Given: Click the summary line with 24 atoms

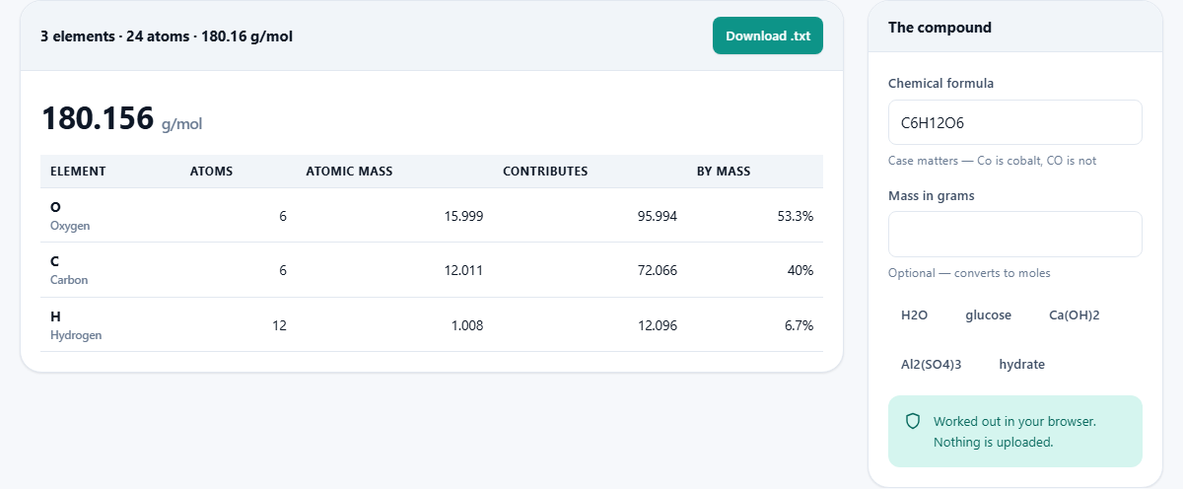Looking at the screenshot, I should (x=167, y=36).
